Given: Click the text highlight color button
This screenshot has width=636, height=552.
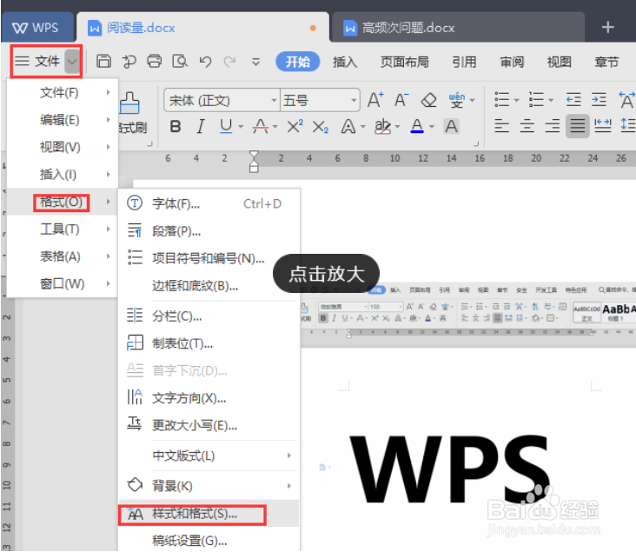Looking at the screenshot, I should (382, 127).
